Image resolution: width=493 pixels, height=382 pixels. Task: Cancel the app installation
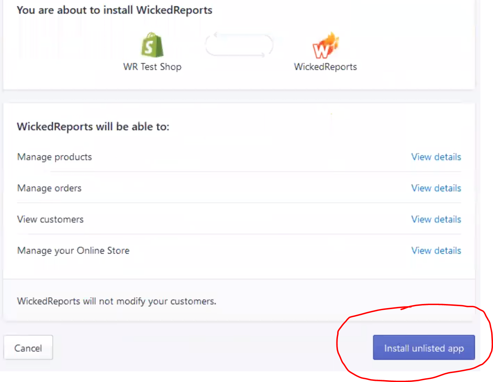(28, 348)
